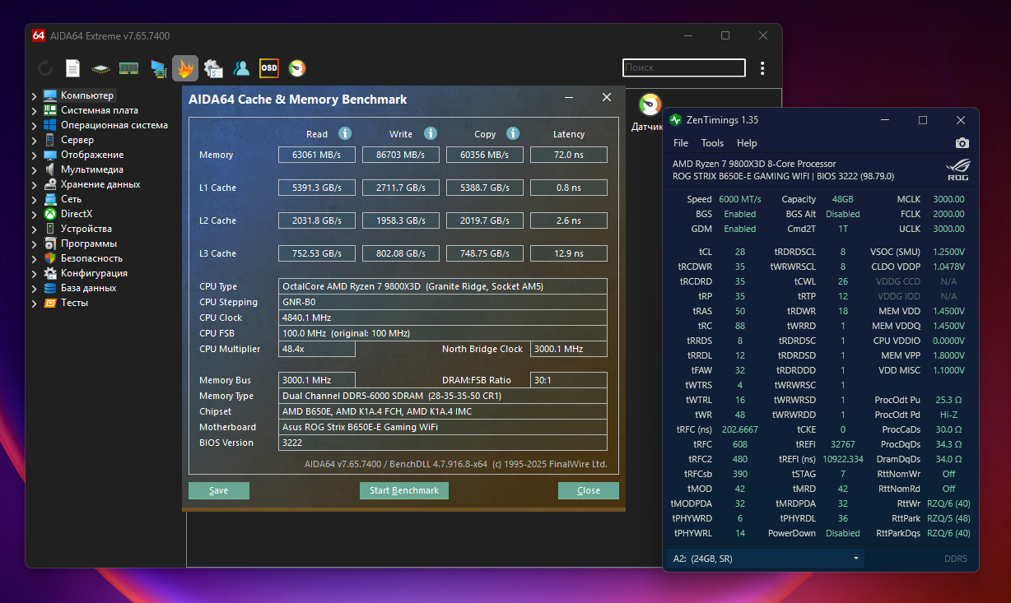
Task: Click the green Close button in benchmark dialog
Action: point(589,490)
